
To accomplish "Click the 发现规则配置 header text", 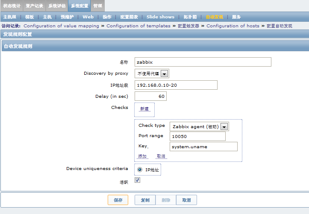I will pyautogui.click(x=18, y=34).
